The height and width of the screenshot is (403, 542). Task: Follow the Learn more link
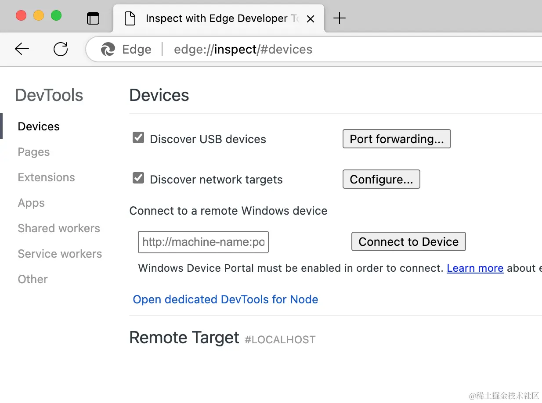[475, 268]
